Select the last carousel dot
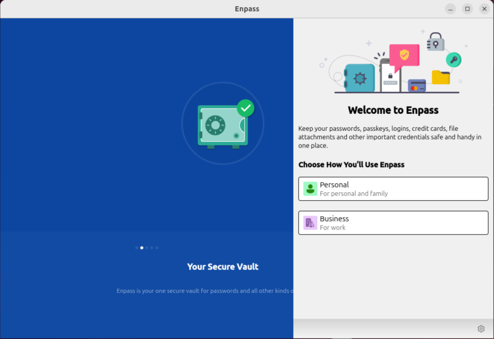Image resolution: width=494 pixels, height=339 pixels. click(157, 248)
